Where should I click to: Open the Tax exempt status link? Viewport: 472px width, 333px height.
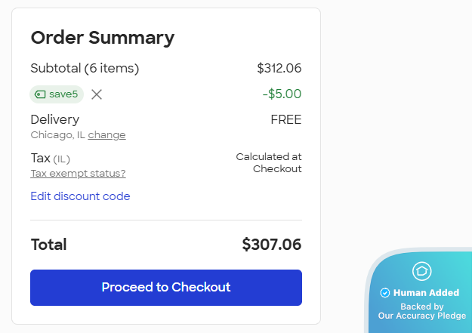78,174
